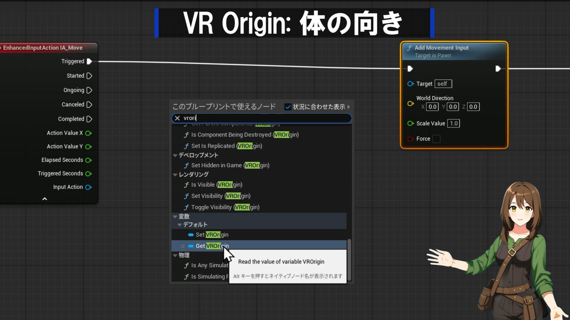The width and height of the screenshot is (570, 320).
Task: Click the Action Value Y output pin
Action: click(x=88, y=147)
